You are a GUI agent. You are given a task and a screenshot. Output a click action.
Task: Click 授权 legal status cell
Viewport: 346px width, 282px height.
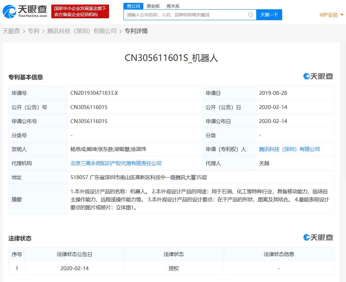coord(174,268)
